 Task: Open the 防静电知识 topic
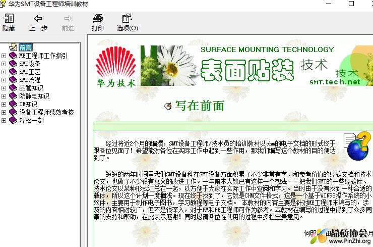[x=34, y=96]
